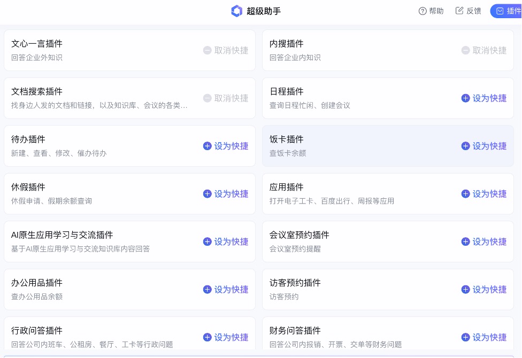
Task: Click the 超级助手 logo icon
Action: (236, 11)
